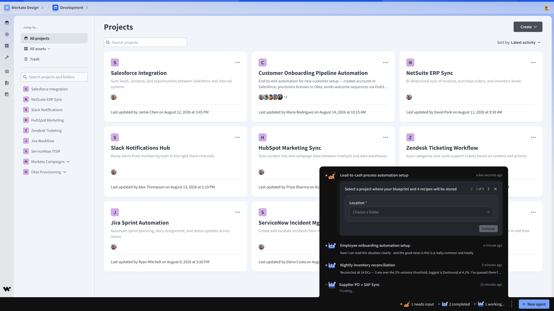Image resolution: width=554 pixels, height=311 pixels.
Task: Open more options for HubSpot Marketing Sync card
Action: coord(385,137)
